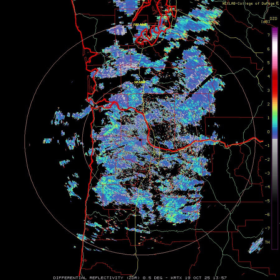Click the 100 NMI range ring label
This screenshot has height=280, width=280.
tap(140, 25)
